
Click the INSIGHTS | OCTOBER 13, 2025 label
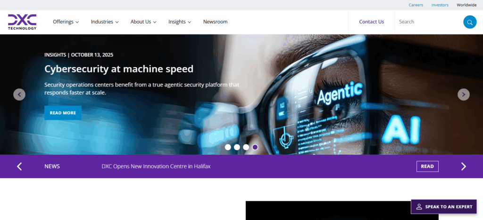click(x=79, y=55)
